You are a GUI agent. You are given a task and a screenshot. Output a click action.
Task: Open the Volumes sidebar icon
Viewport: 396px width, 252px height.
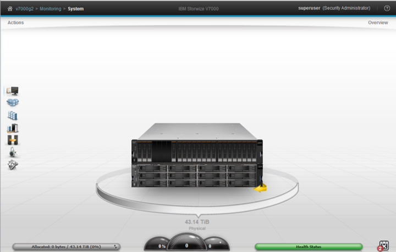point(12,115)
